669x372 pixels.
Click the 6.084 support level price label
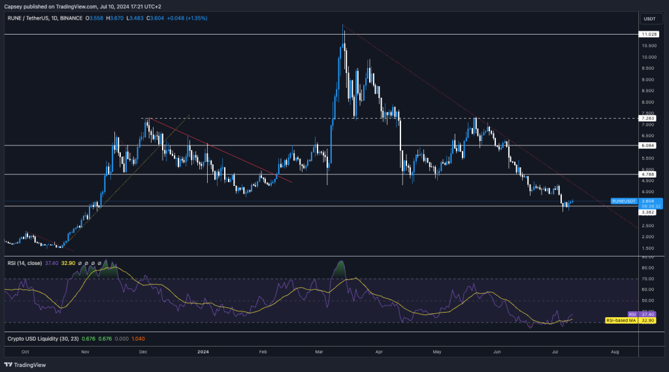coord(648,146)
